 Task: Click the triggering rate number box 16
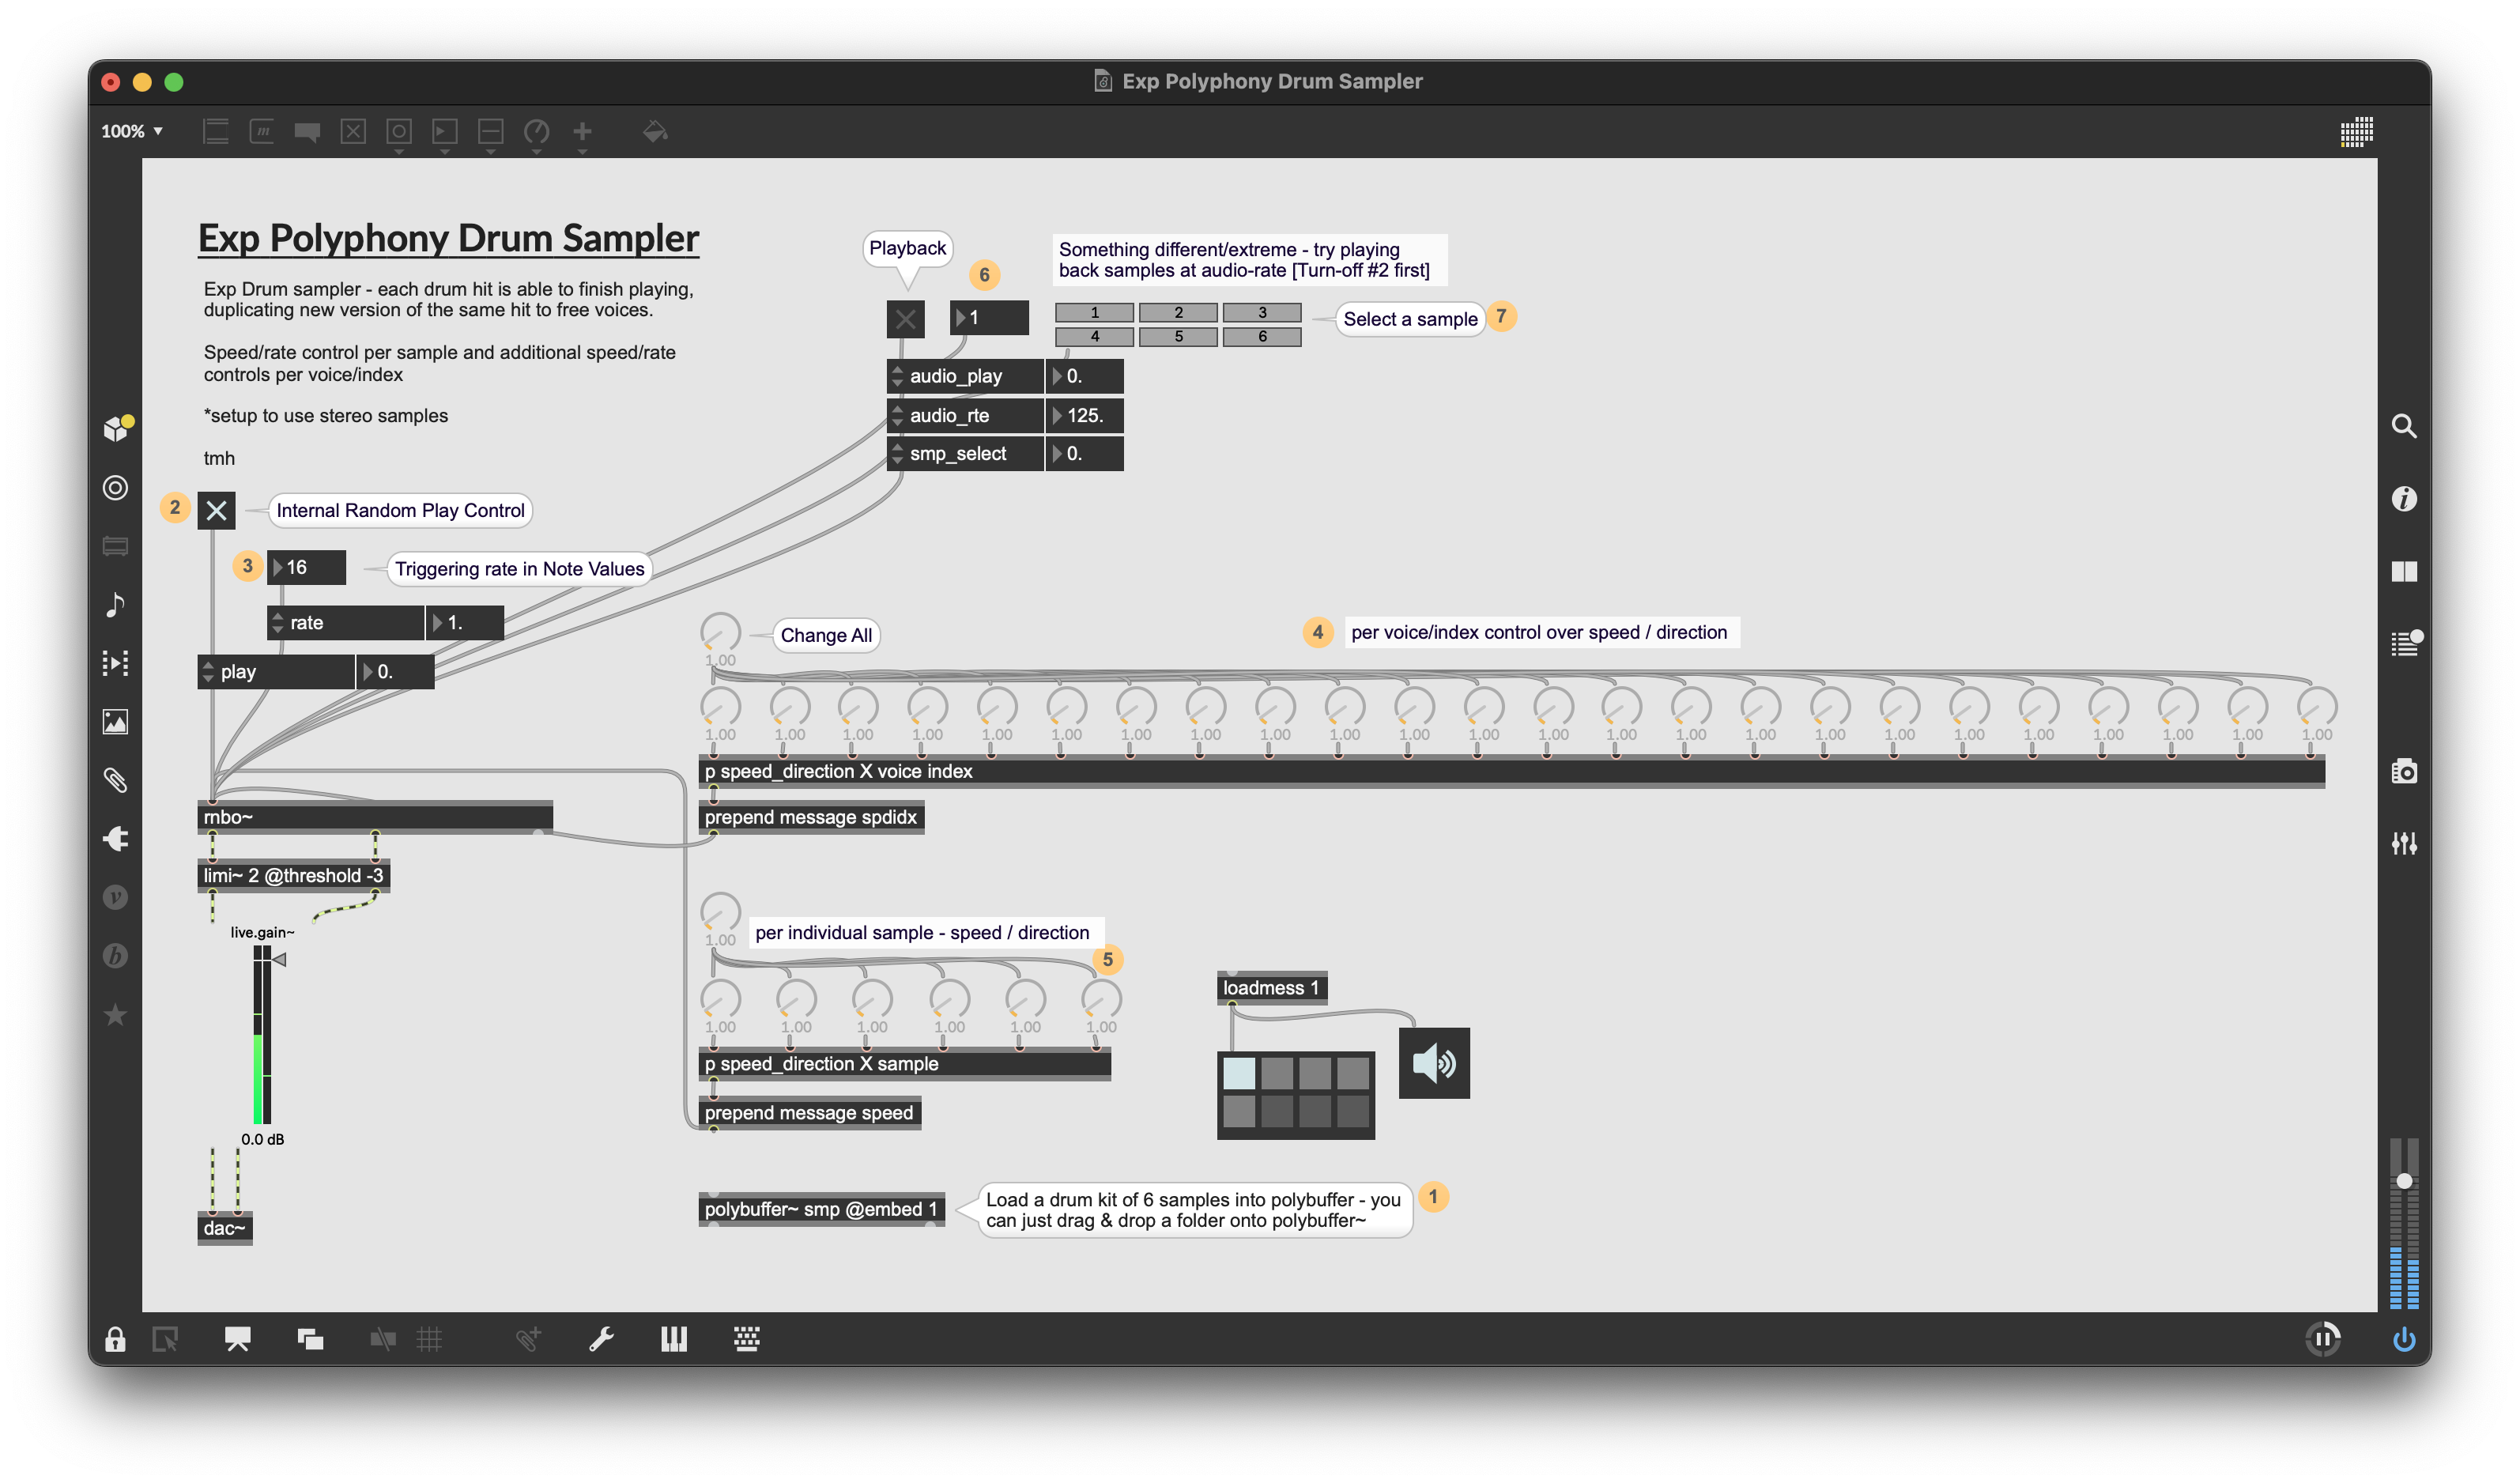click(307, 567)
